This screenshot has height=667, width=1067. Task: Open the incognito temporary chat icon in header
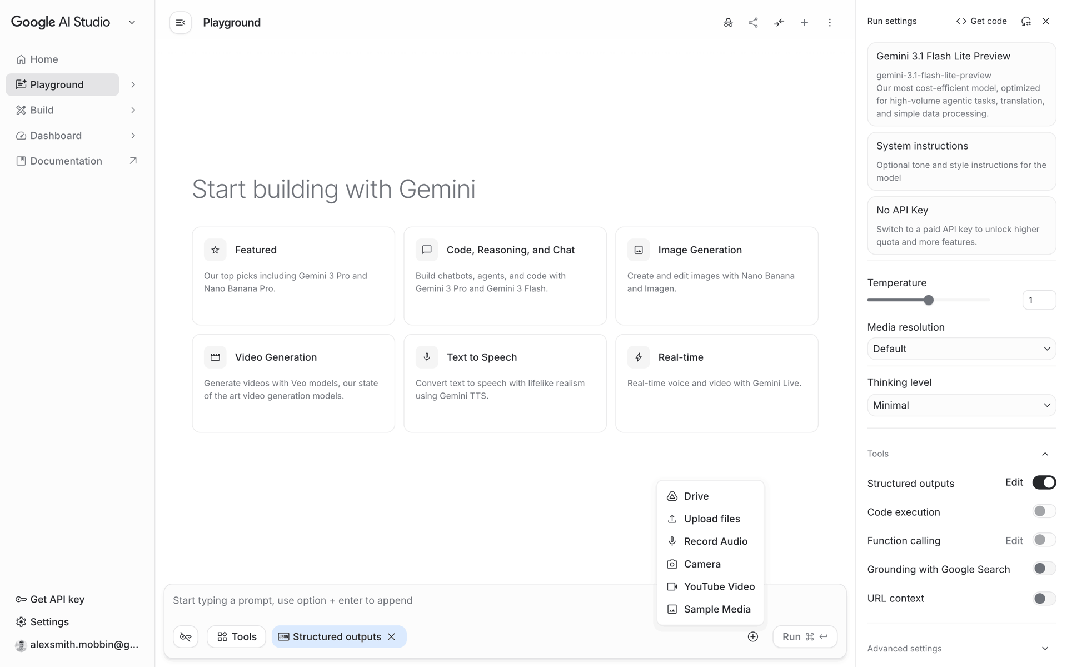[728, 23]
